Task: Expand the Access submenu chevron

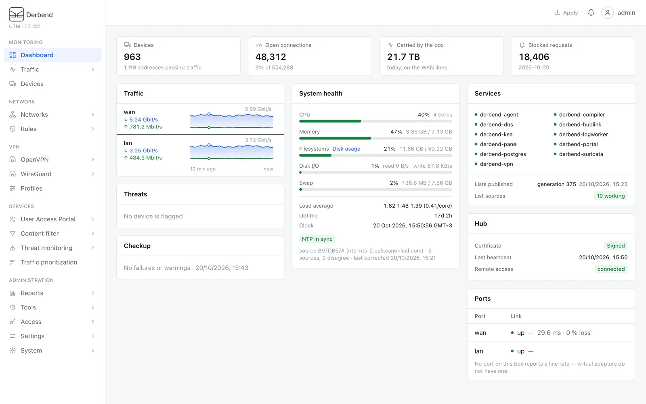Action: [93, 322]
